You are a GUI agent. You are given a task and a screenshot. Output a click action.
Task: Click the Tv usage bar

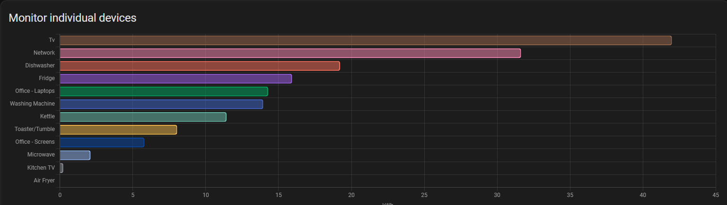[x=365, y=41]
